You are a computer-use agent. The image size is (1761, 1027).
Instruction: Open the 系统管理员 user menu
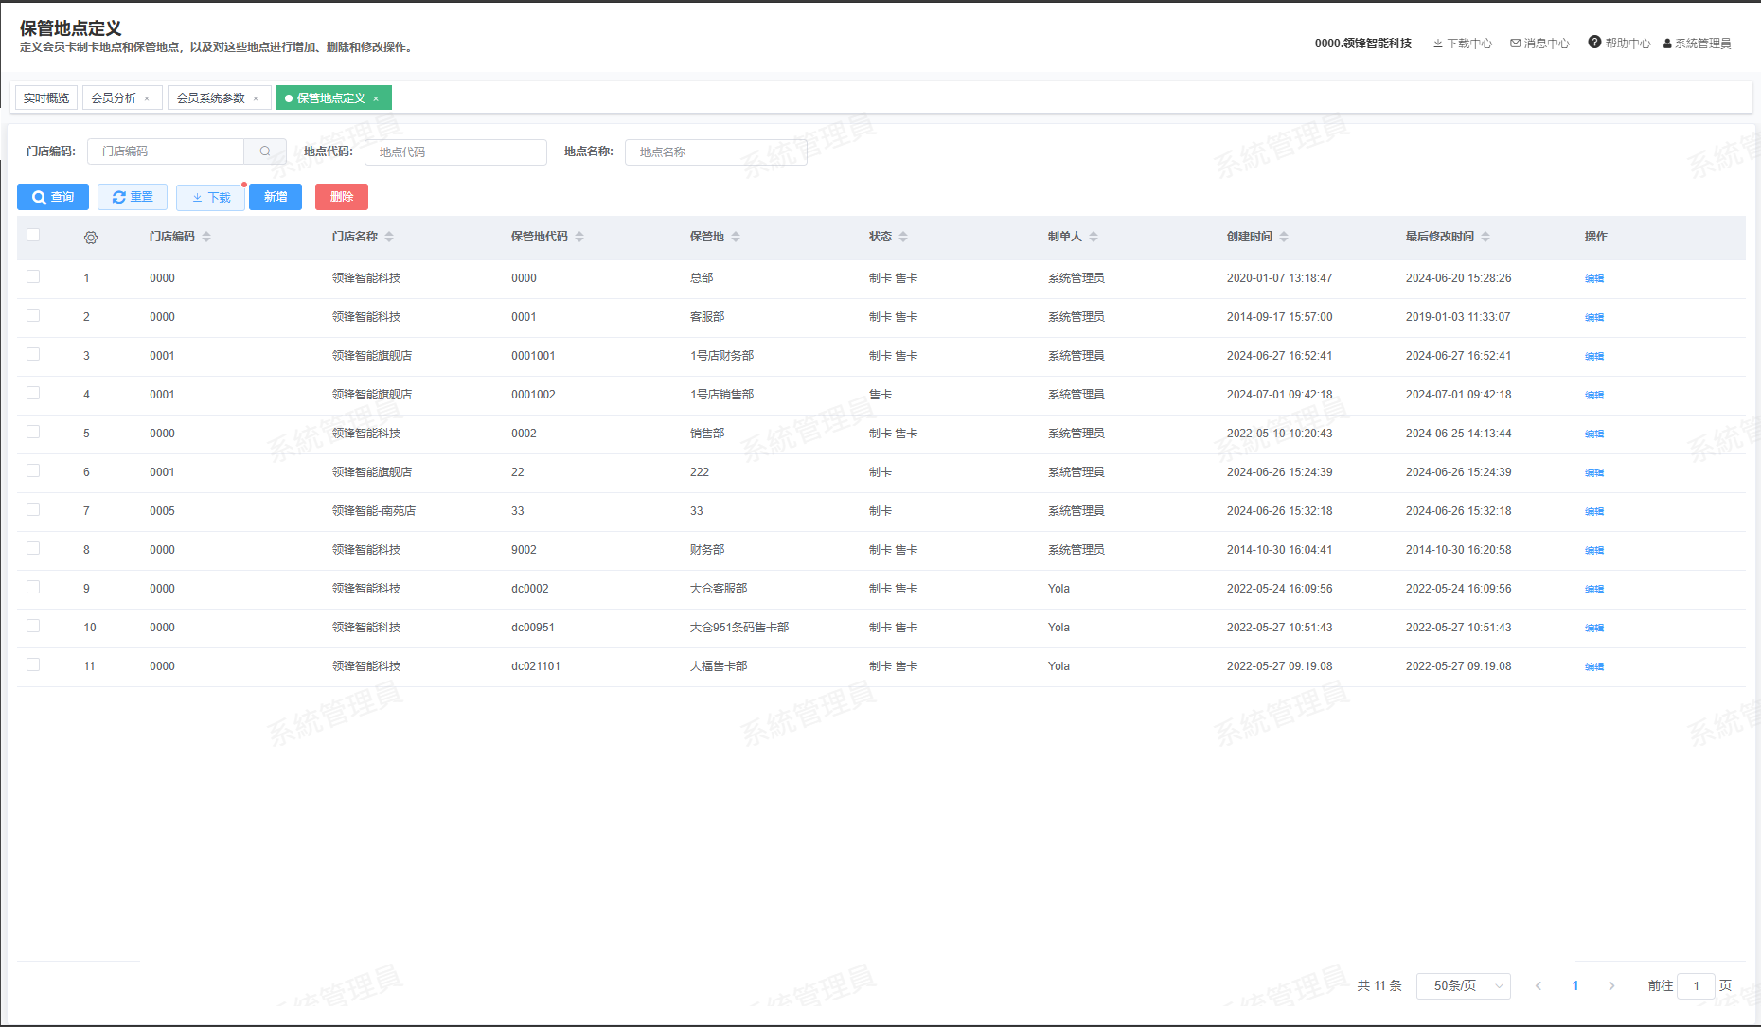tap(1697, 44)
